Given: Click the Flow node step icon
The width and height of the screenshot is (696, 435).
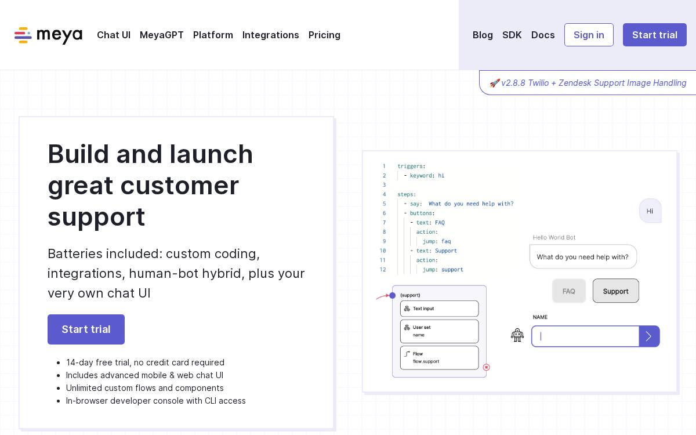Looking at the screenshot, I should pyautogui.click(x=407, y=353).
